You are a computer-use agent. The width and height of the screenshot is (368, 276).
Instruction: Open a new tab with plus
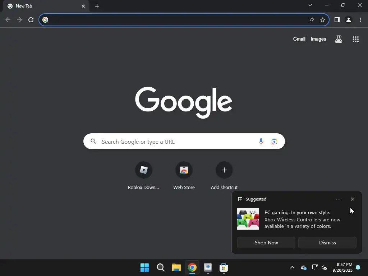coord(97,6)
